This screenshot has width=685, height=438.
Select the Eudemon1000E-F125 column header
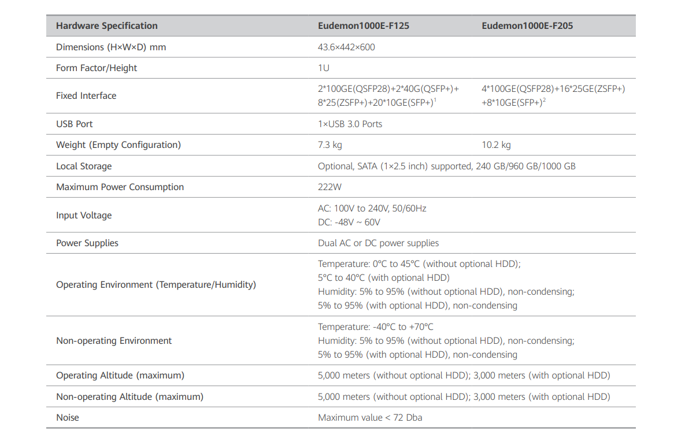click(364, 26)
